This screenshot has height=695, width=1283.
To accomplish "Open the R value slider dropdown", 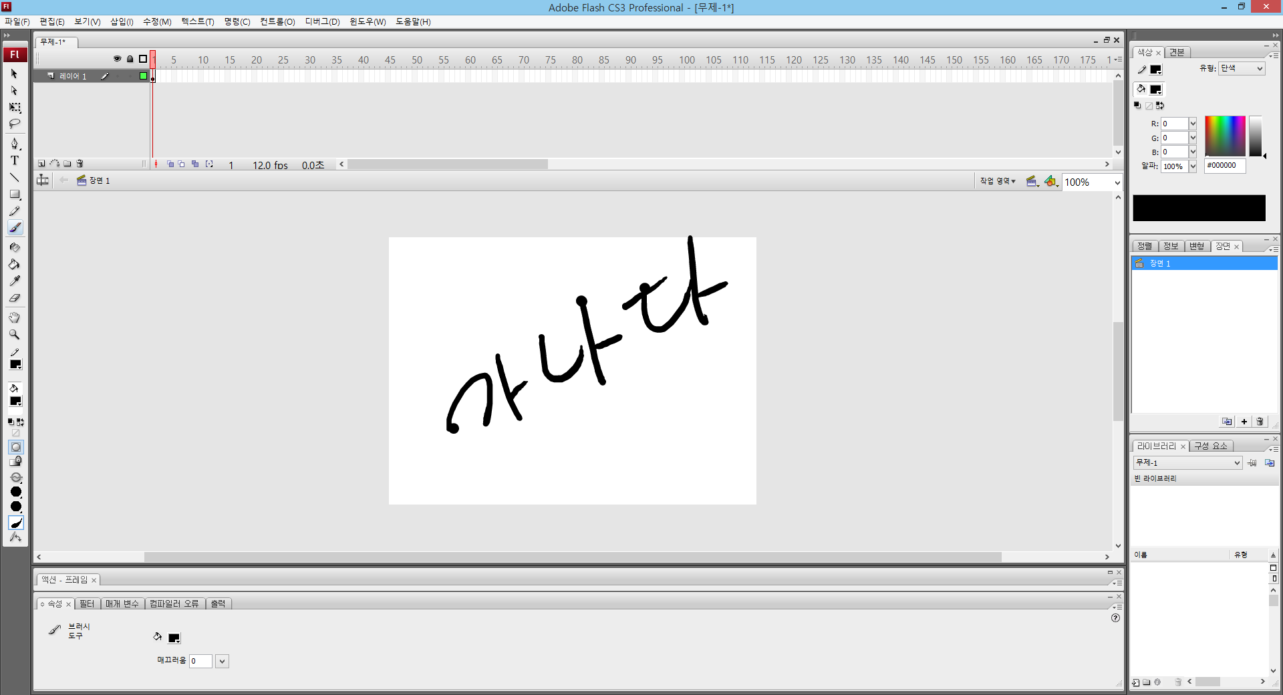I will pyautogui.click(x=1193, y=124).
